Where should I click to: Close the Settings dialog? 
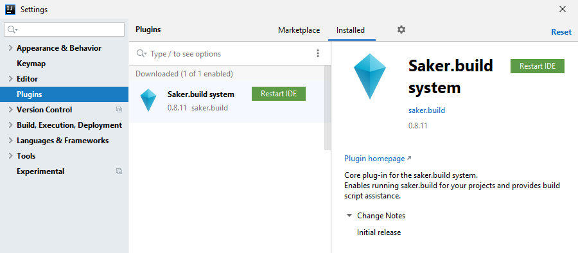(x=563, y=9)
